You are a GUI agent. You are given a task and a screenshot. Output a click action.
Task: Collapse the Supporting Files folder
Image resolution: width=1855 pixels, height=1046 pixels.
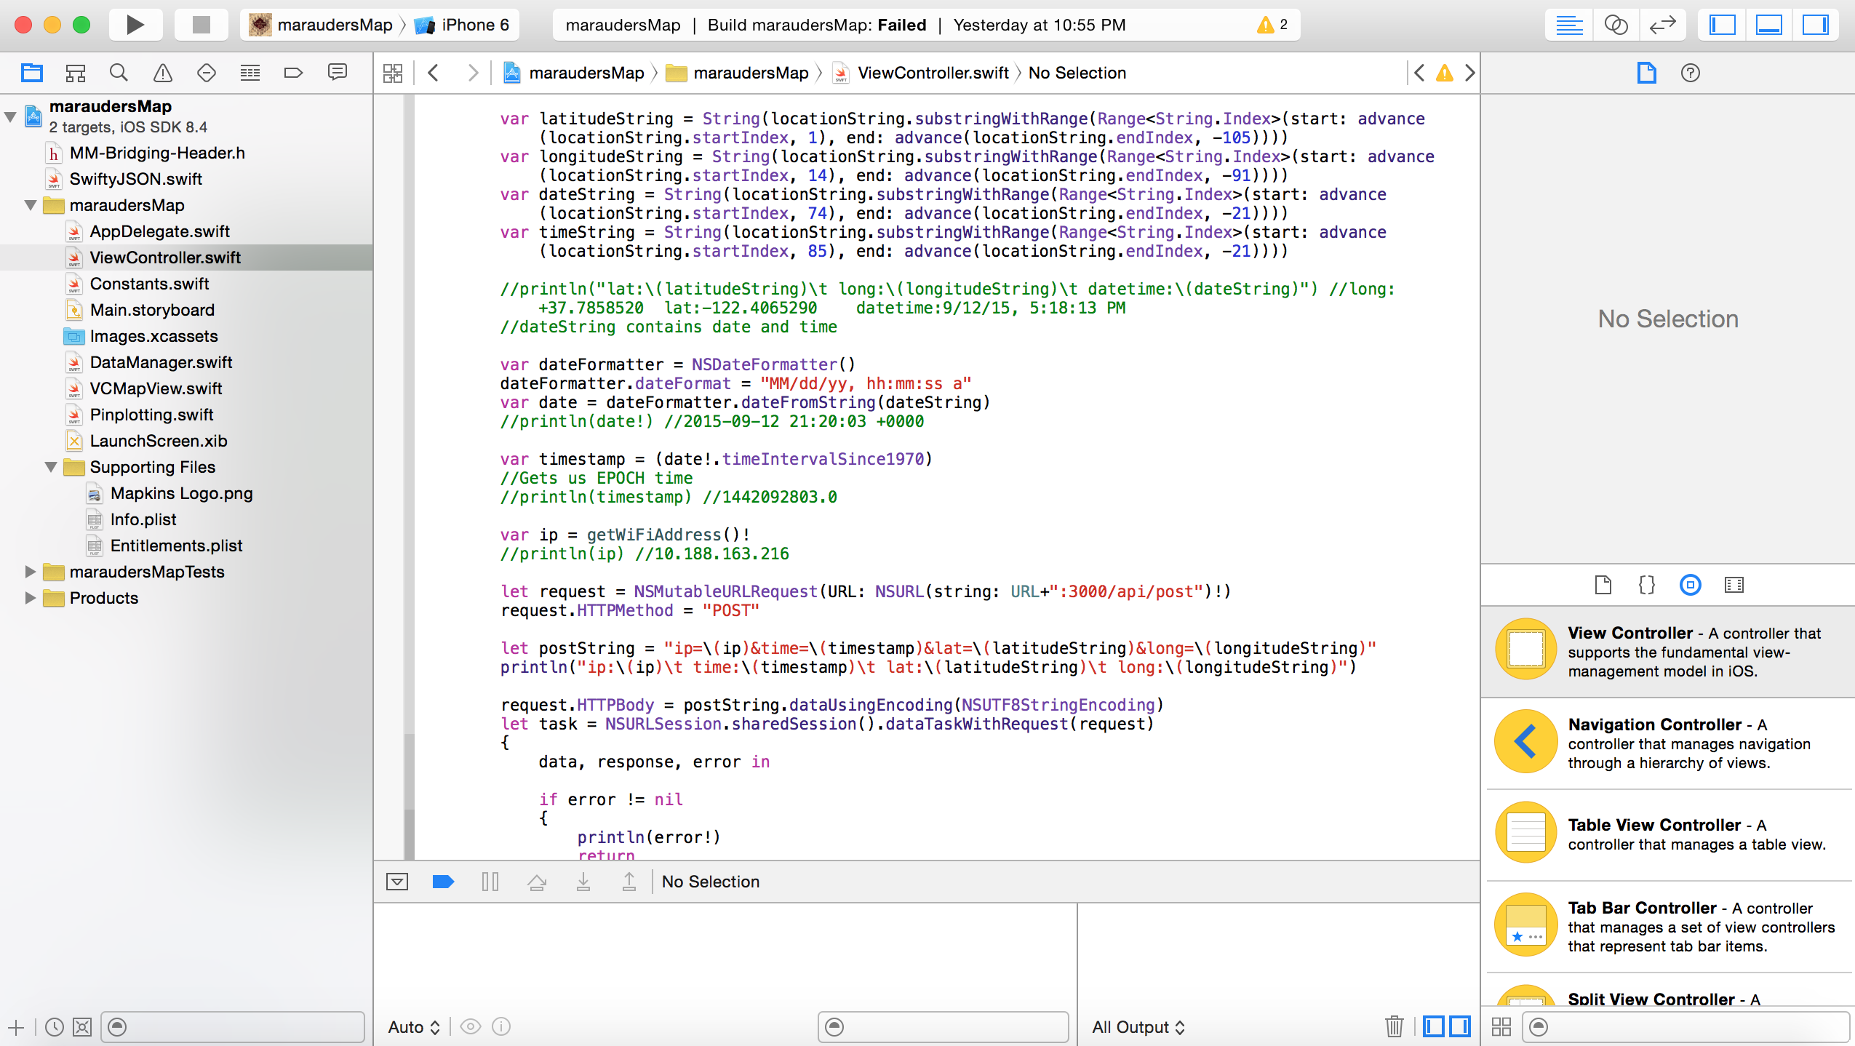[x=51, y=467]
